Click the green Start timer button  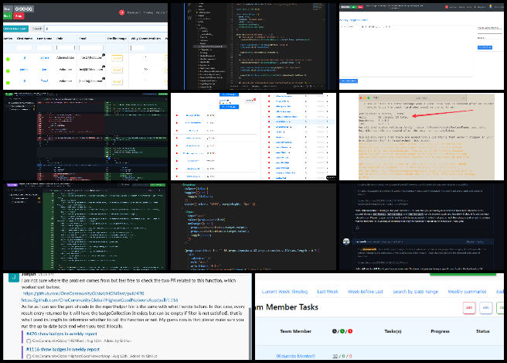click(x=8, y=16)
